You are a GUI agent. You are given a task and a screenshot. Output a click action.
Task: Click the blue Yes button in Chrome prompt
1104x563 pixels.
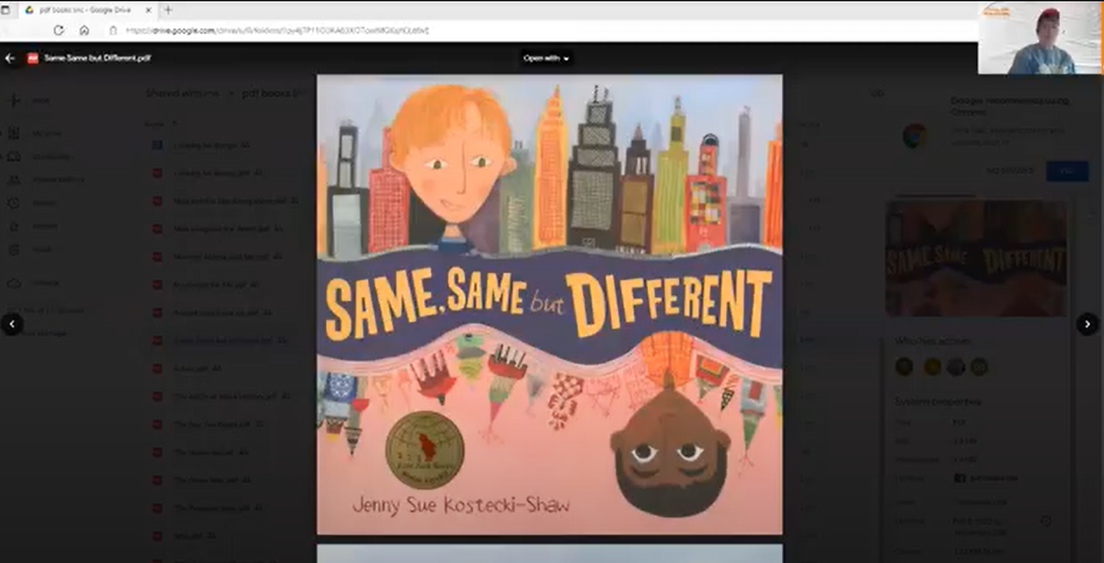coord(1066,171)
